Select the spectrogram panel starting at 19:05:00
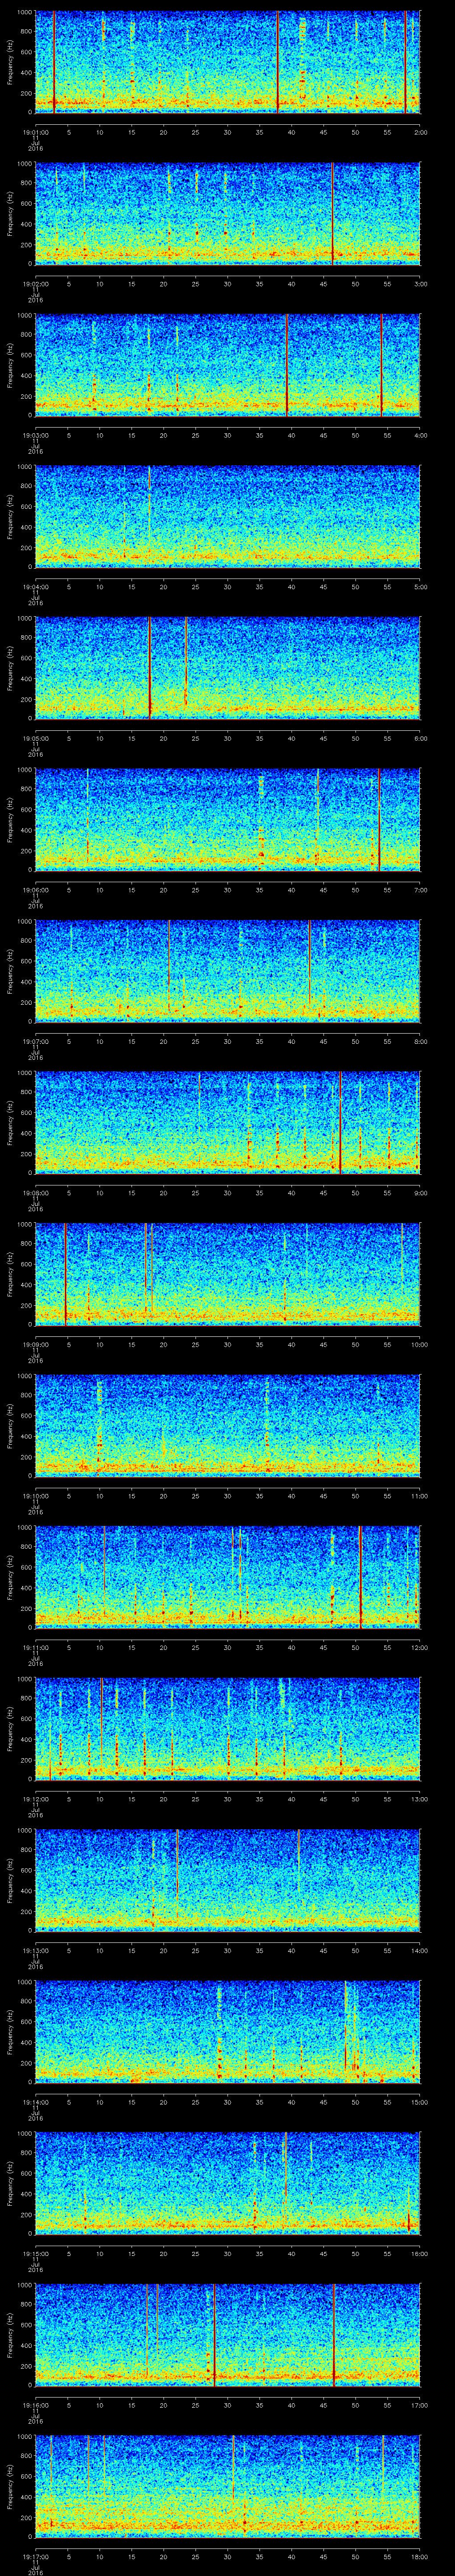The width and height of the screenshot is (455, 2576). pyautogui.click(x=228, y=668)
